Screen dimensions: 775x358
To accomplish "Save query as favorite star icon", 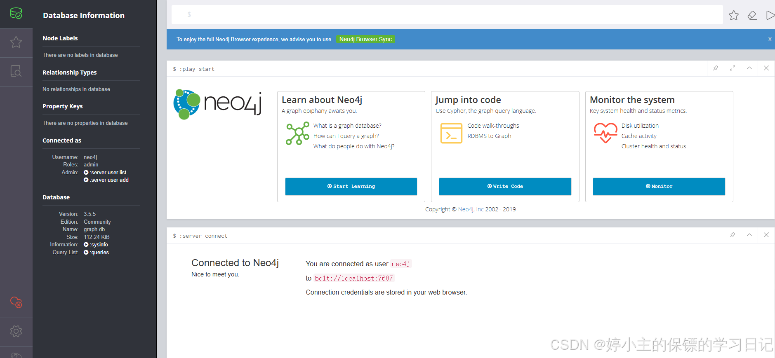I will pos(734,15).
